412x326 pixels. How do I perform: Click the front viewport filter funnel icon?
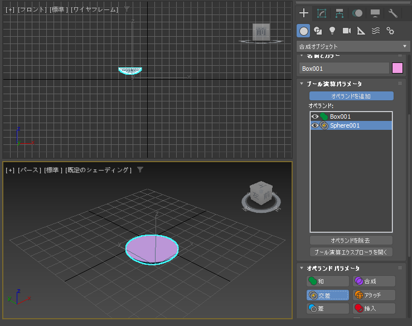tap(127, 9)
